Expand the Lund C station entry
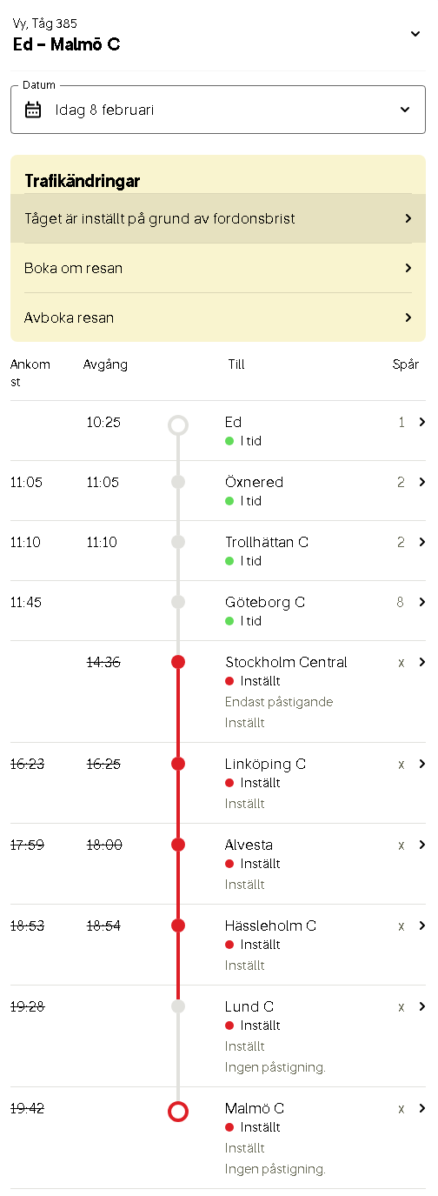This screenshot has height=1196, width=438. 218,1036
